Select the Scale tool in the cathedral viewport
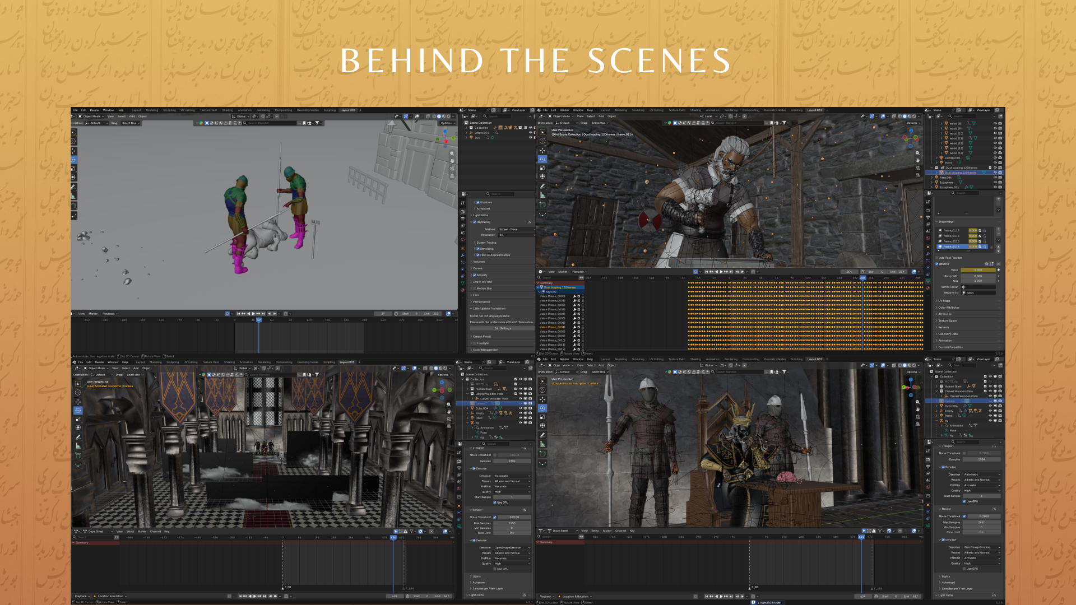 click(78, 419)
